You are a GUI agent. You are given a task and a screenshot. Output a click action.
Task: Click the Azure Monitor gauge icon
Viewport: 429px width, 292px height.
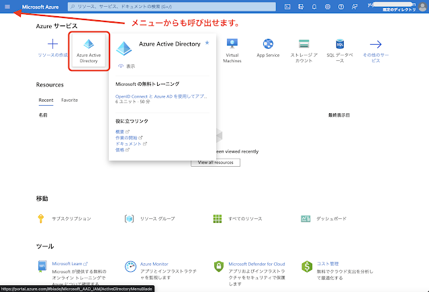point(130,267)
